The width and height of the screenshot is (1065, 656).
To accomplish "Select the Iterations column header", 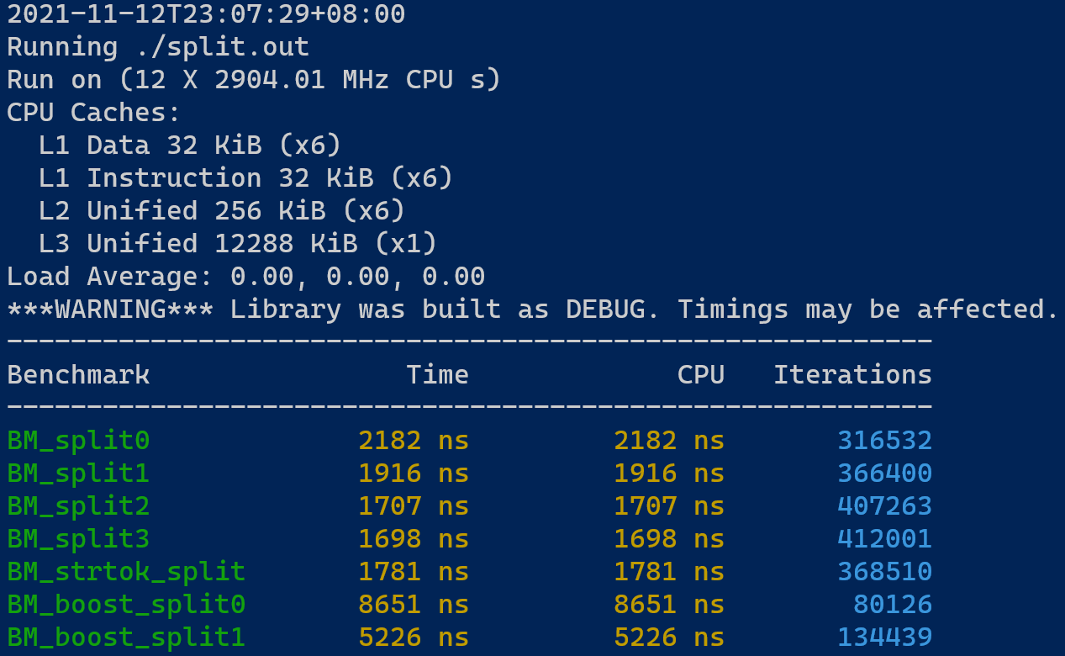I will click(851, 374).
